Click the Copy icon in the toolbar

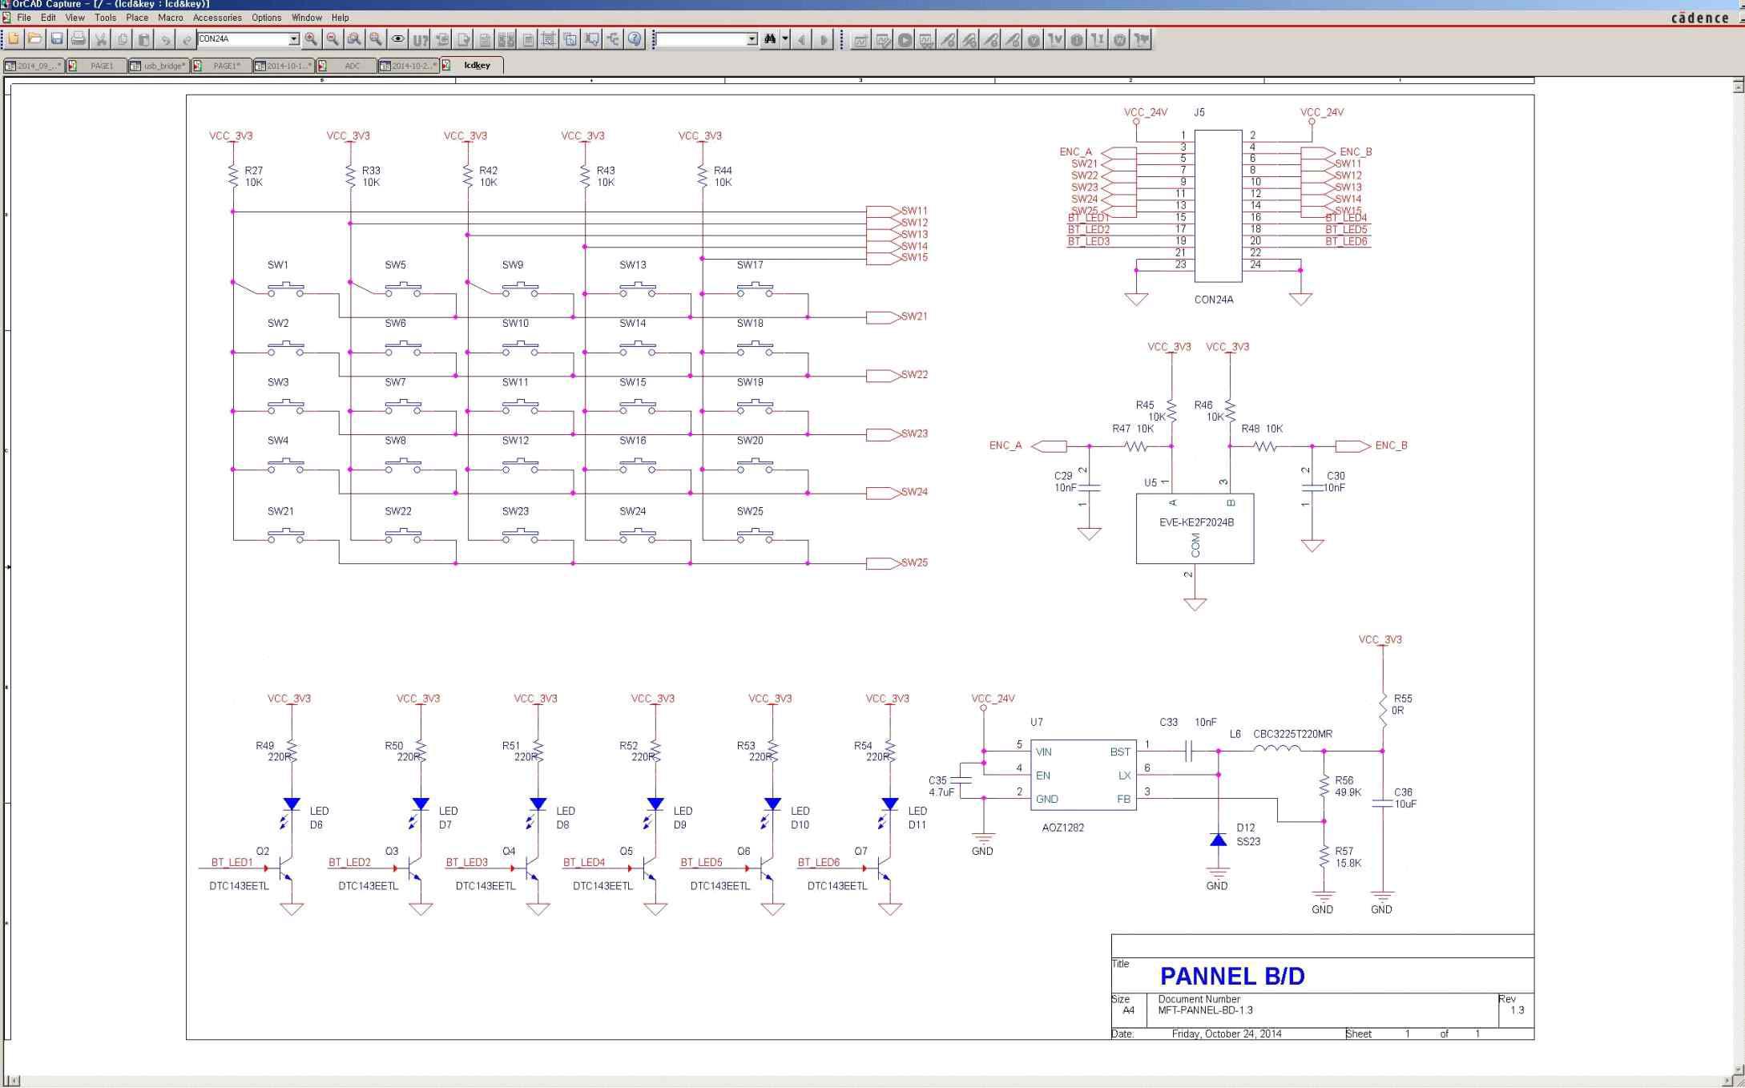pos(123,38)
